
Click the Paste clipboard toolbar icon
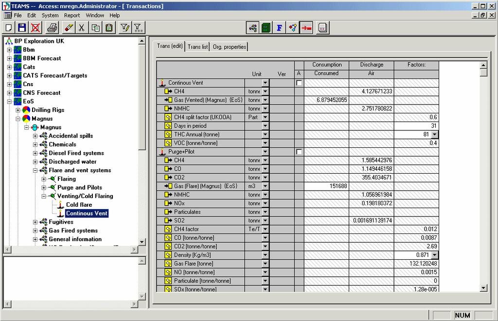(108, 28)
